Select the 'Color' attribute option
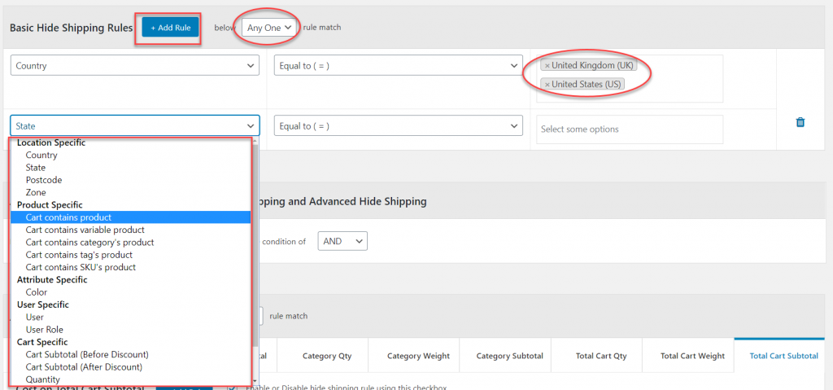The width and height of the screenshot is (833, 390). point(37,292)
